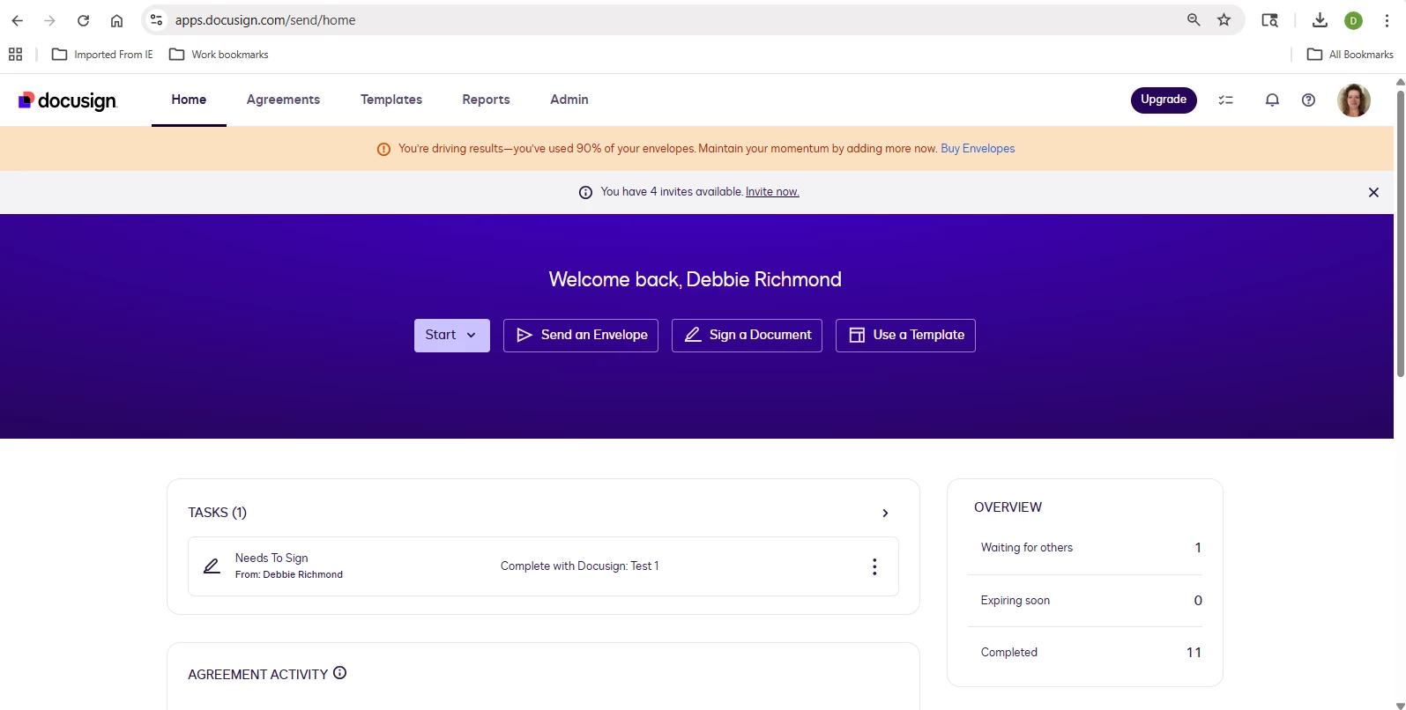
Task: Click the Agreement Activity info icon
Action: click(x=339, y=673)
